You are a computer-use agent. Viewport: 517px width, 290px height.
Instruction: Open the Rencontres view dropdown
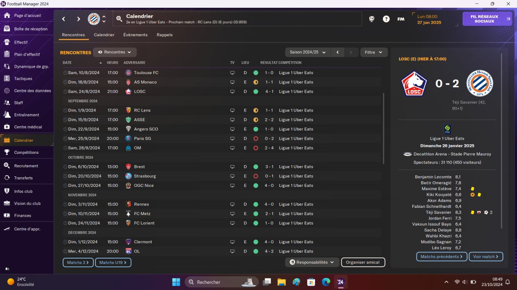tap(115, 52)
